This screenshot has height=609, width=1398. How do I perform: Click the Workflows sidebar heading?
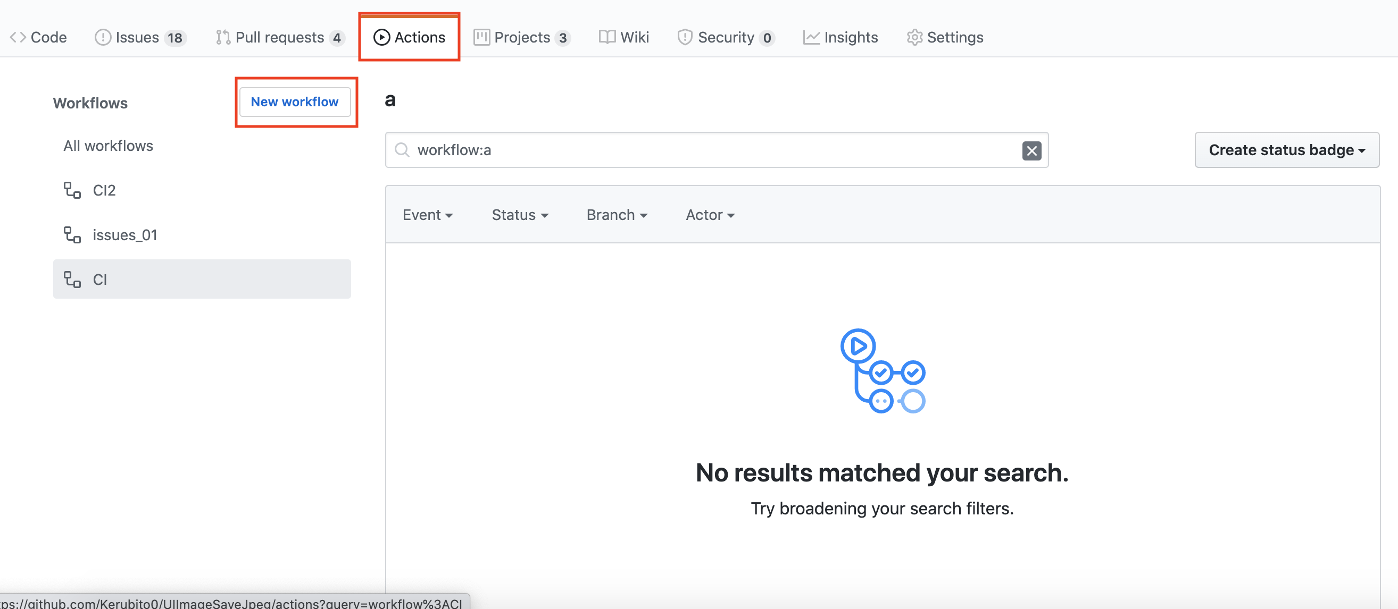pyautogui.click(x=90, y=103)
